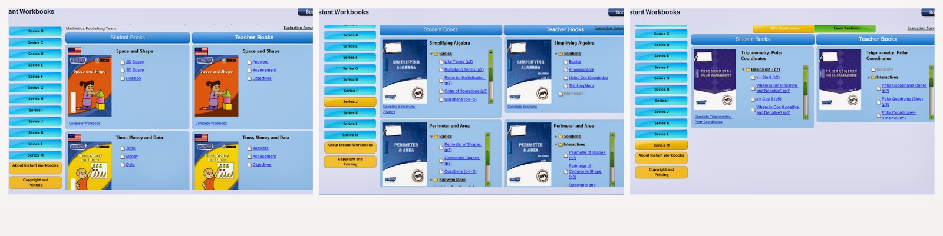
Task: Open the Time link under student Time, Money and Data
Action: tap(131, 148)
